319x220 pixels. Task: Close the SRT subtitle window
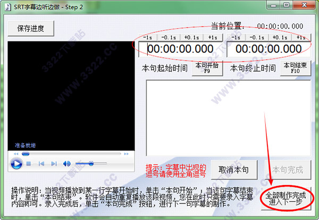(305, 5)
